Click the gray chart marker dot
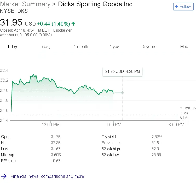 [123, 93]
